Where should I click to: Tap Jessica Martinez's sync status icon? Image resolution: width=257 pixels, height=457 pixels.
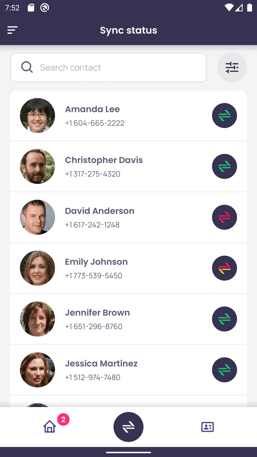[x=224, y=370]
